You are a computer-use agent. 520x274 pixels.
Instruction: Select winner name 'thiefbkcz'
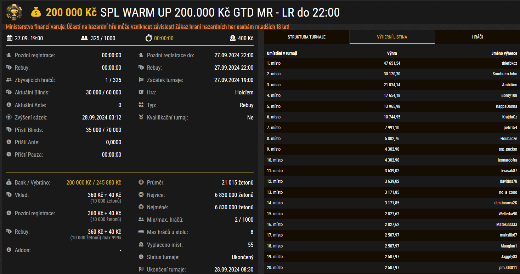(x=509, y=63)
